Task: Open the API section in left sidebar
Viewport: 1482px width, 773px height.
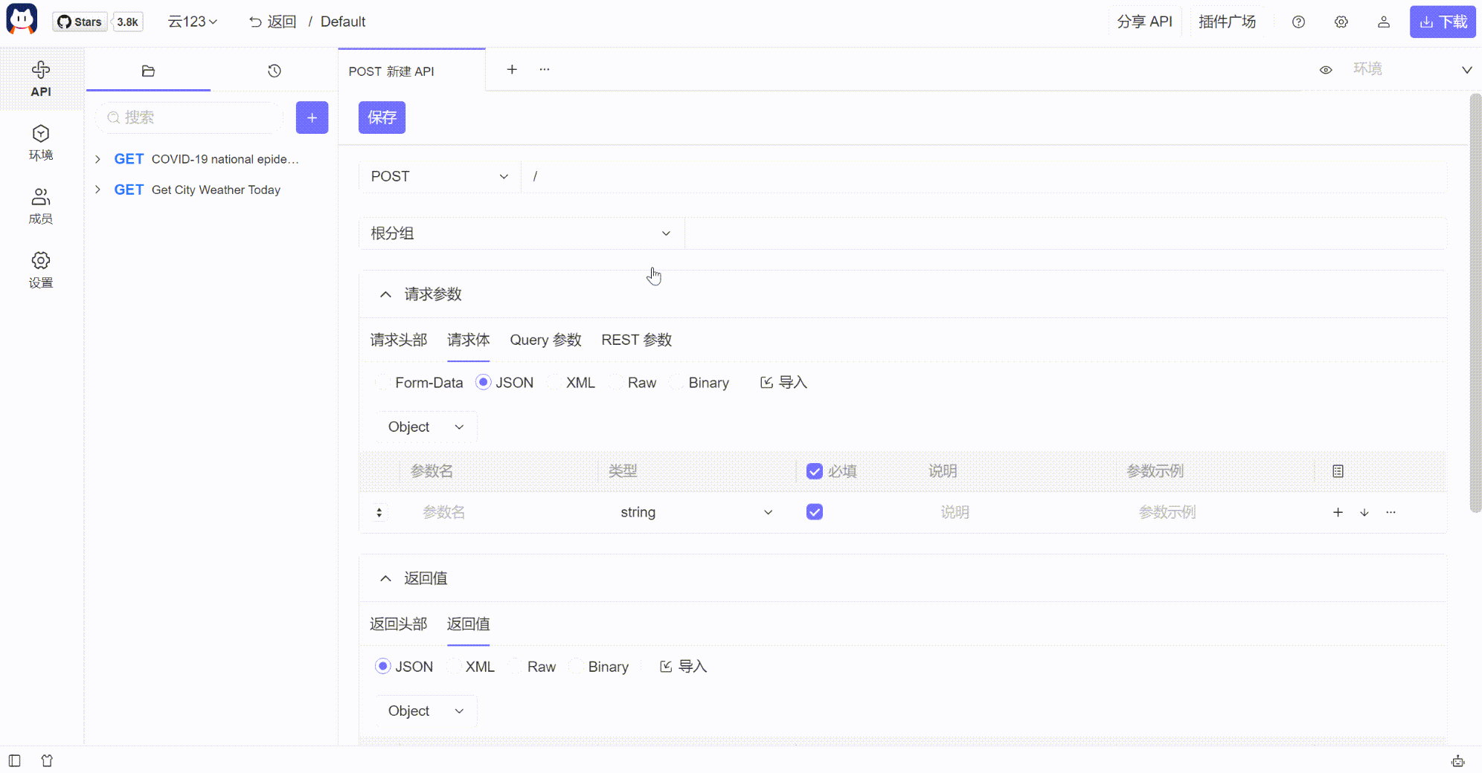Action: pos(41,78)
